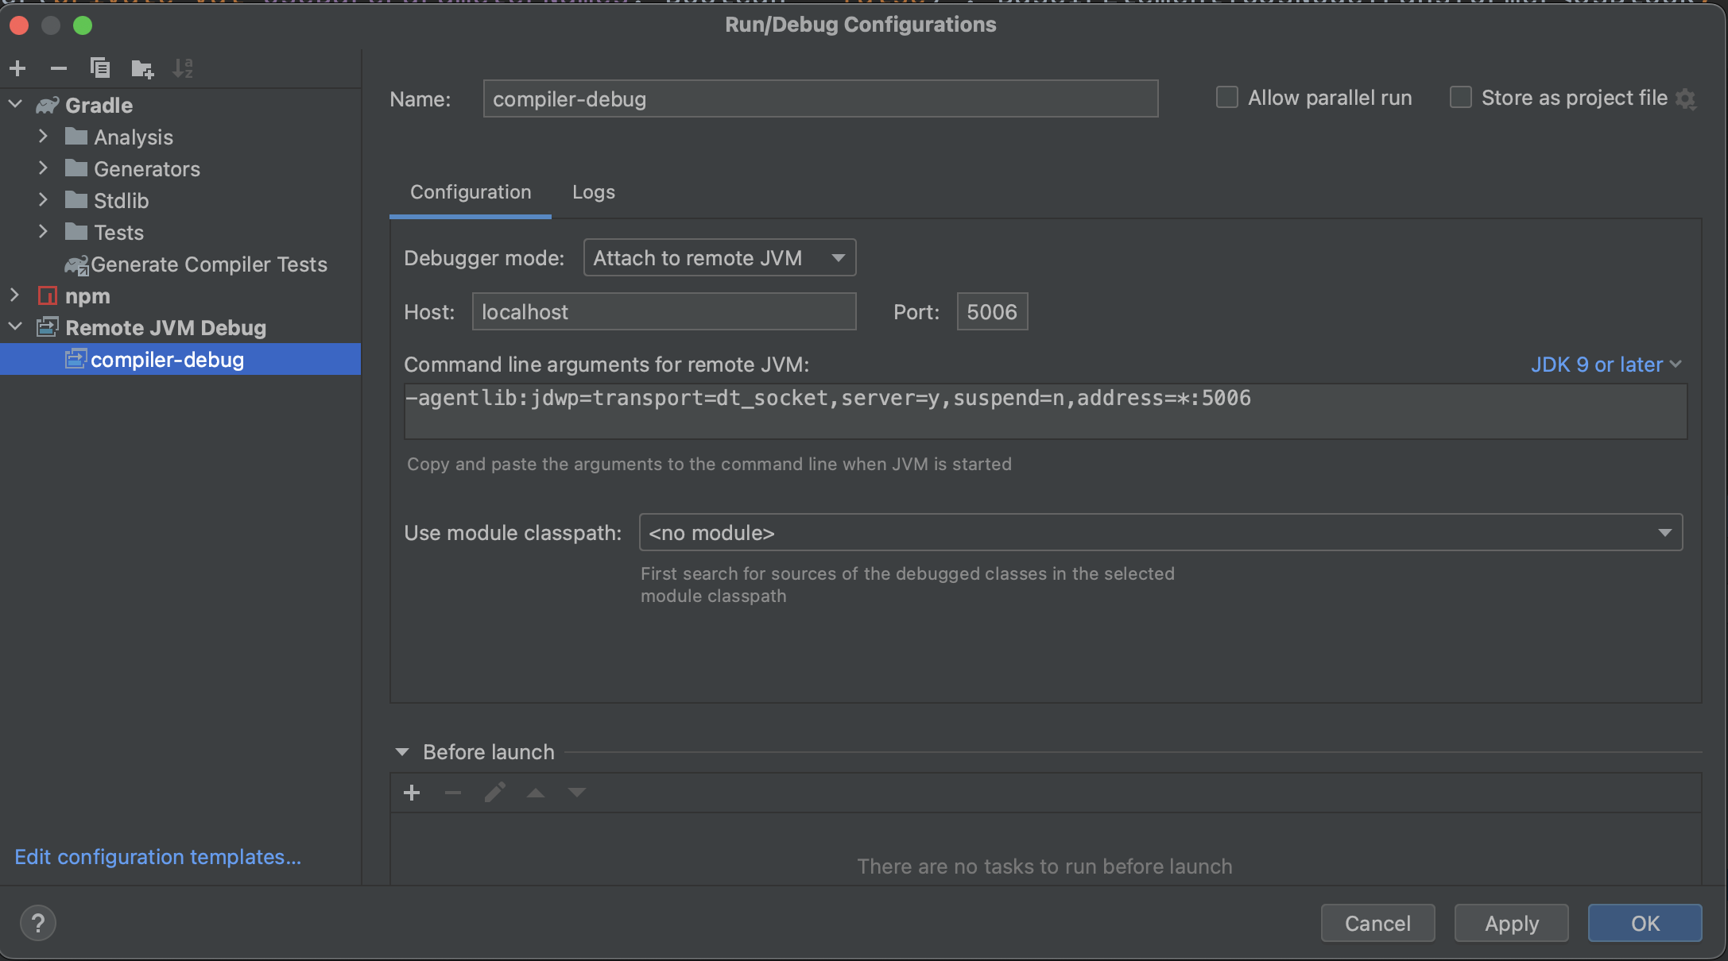Open the Debugger mode dropdown

point(719,258)
